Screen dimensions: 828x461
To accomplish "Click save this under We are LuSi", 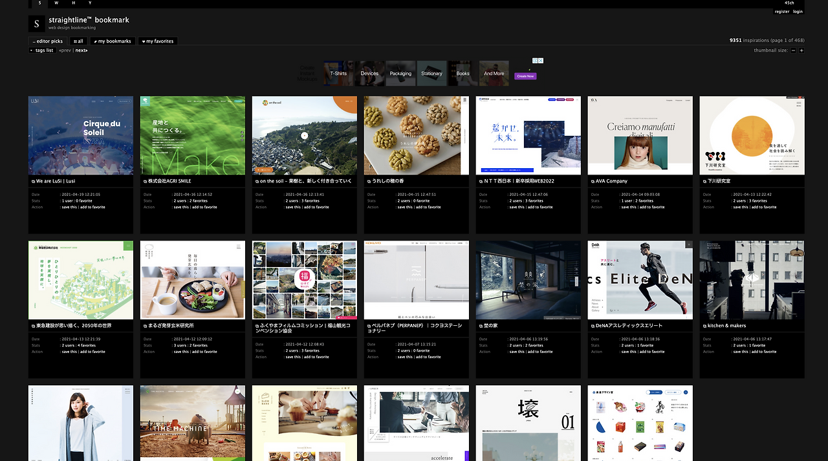I will pos(69,208).
